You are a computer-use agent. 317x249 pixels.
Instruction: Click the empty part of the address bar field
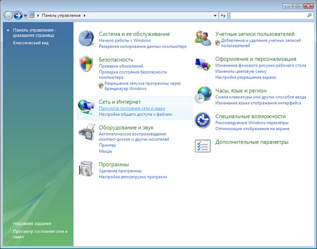[149, 15]
